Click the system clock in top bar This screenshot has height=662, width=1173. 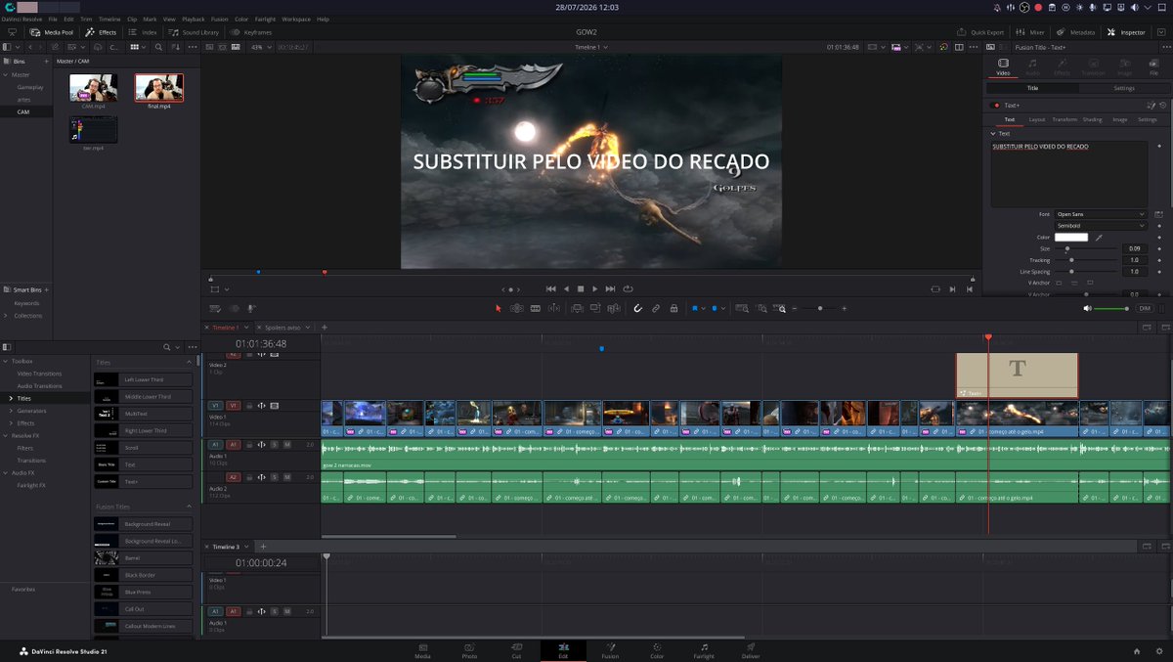[x=586, y=6]
